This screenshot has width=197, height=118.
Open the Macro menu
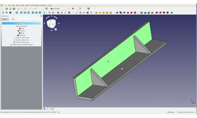click(27, 5)
